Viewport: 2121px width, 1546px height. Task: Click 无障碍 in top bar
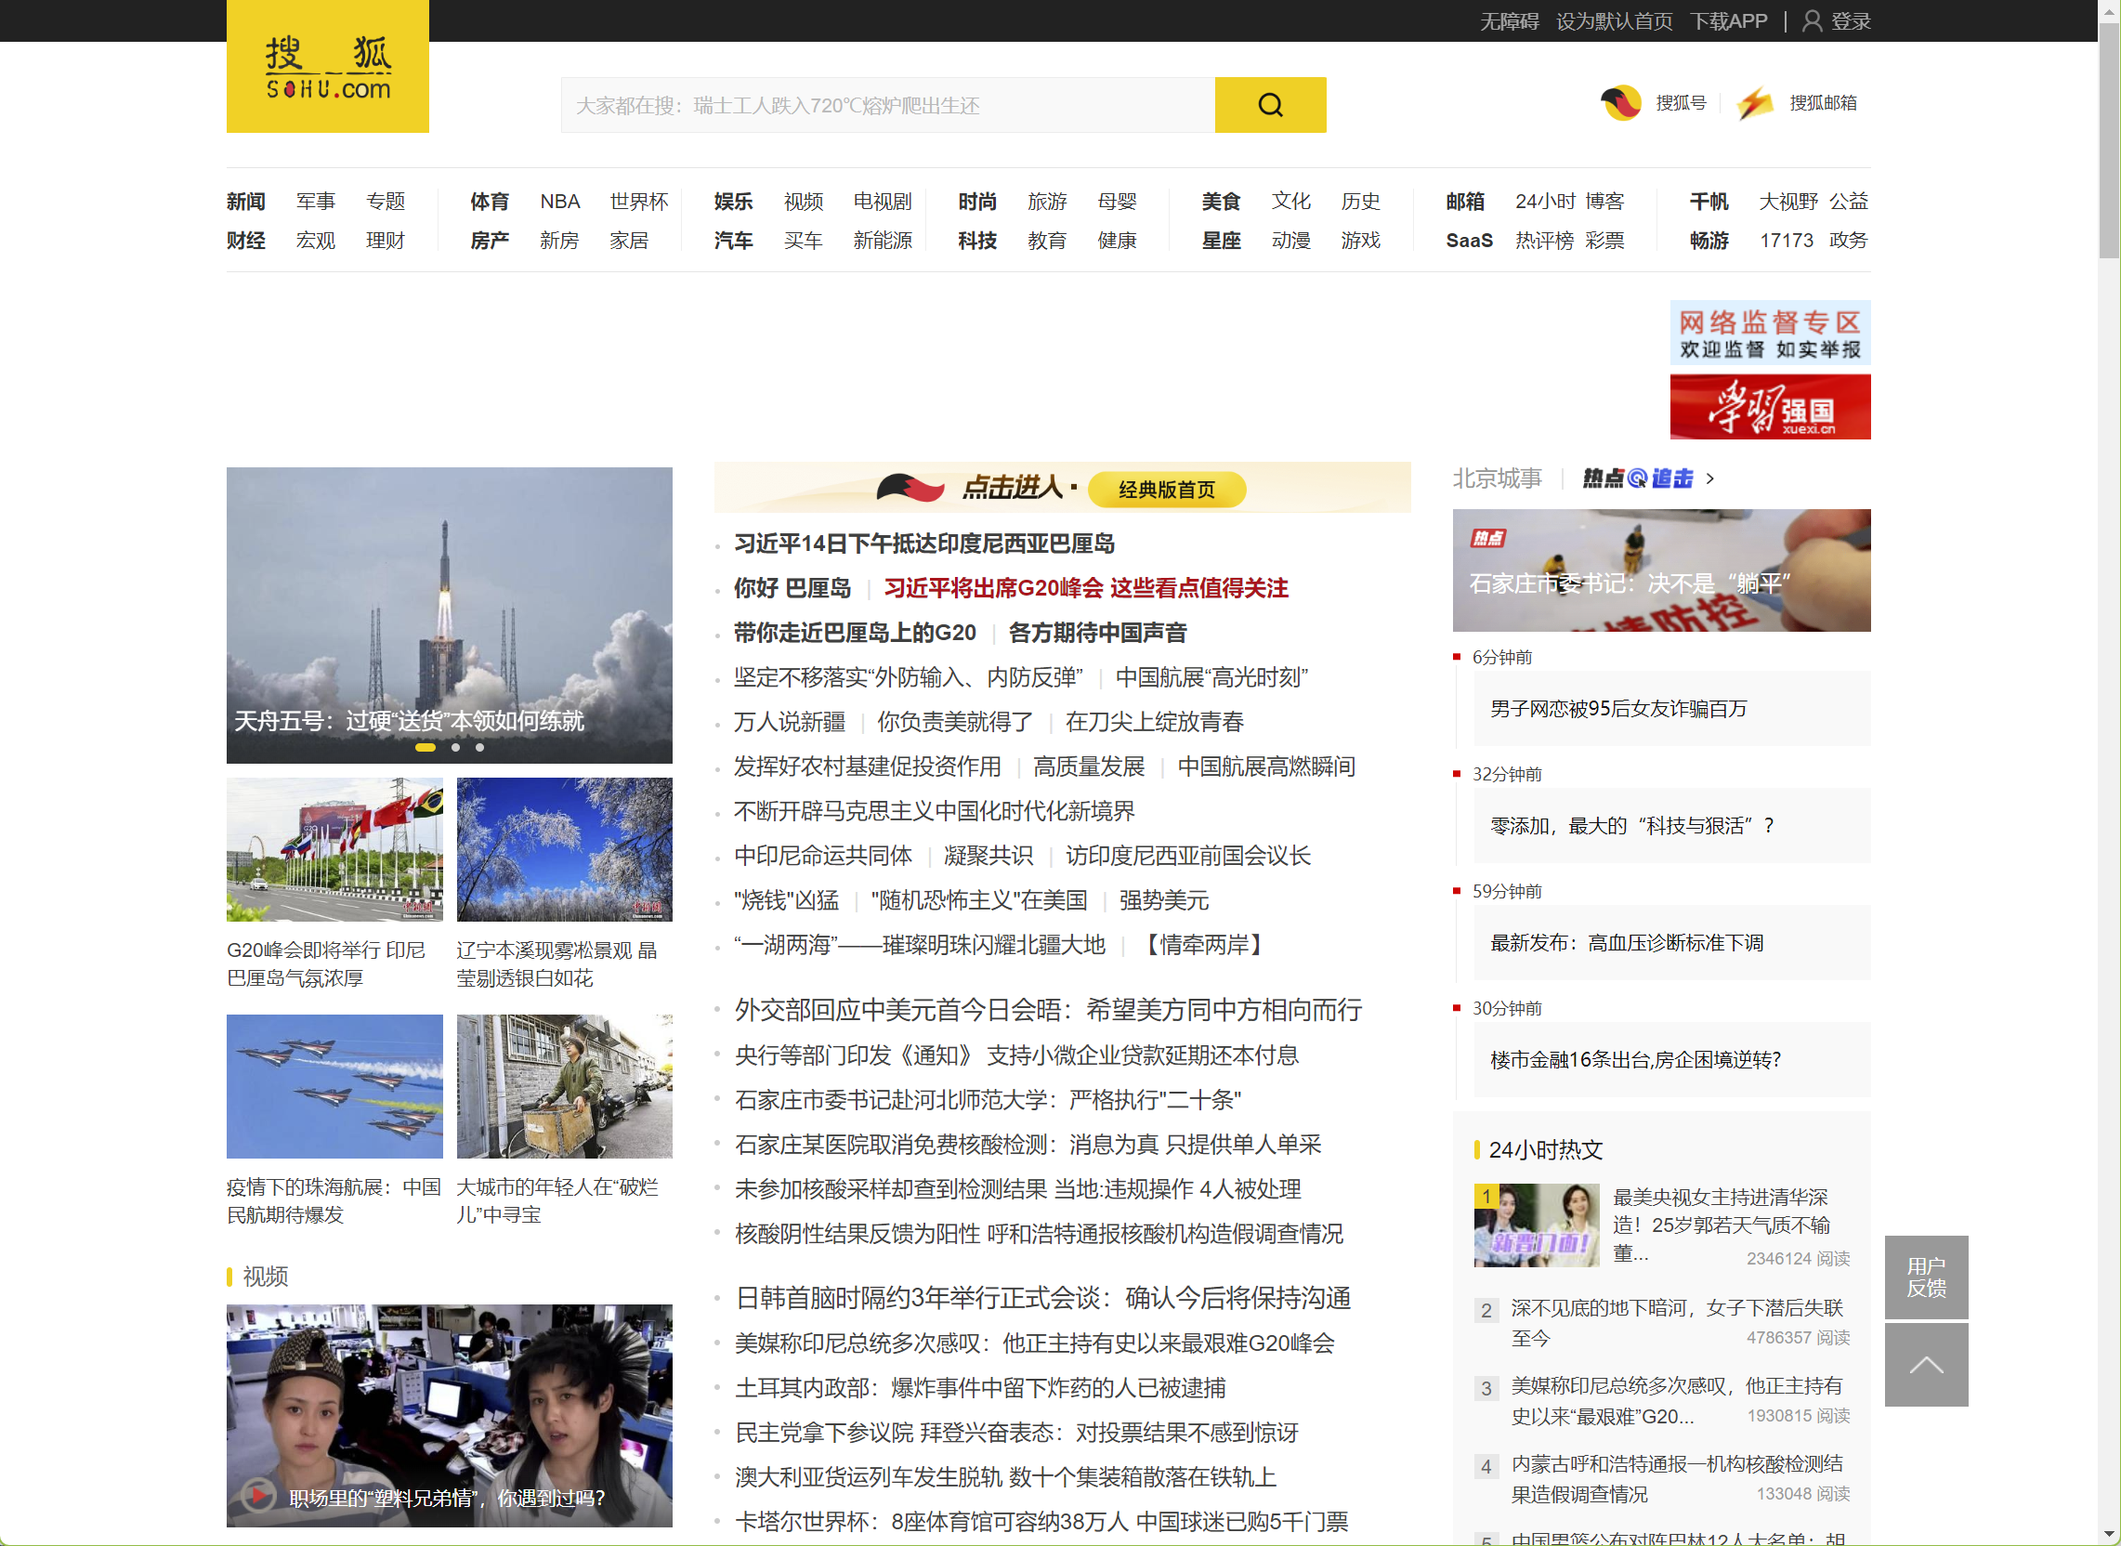[x=1509, y=20]
